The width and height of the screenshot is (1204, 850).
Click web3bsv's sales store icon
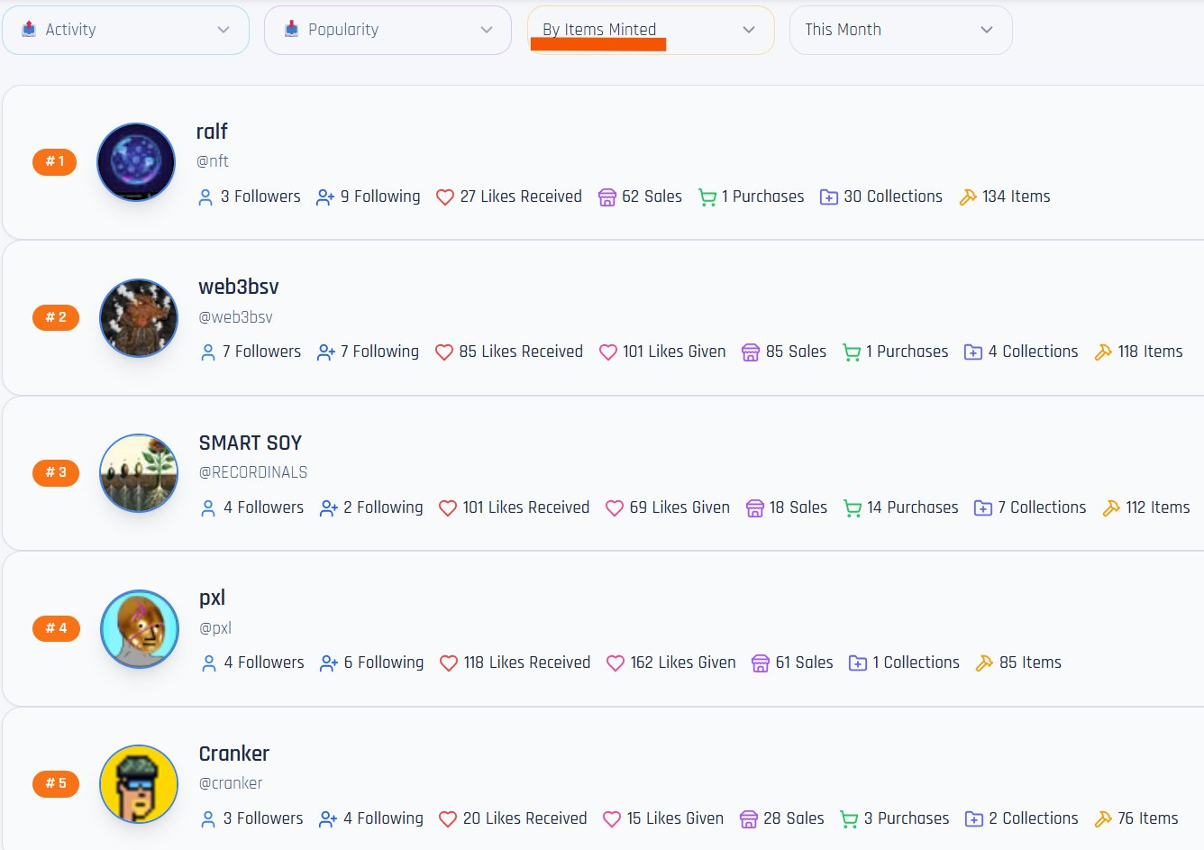[x=751, y=352]
